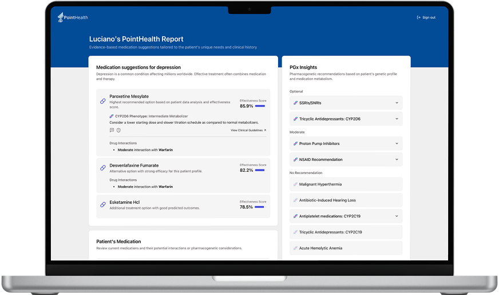Click the Sign out link

pos(426,18)
